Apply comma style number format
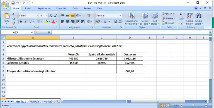The width and height of the screenshot is (214, 108). (110, 21)
